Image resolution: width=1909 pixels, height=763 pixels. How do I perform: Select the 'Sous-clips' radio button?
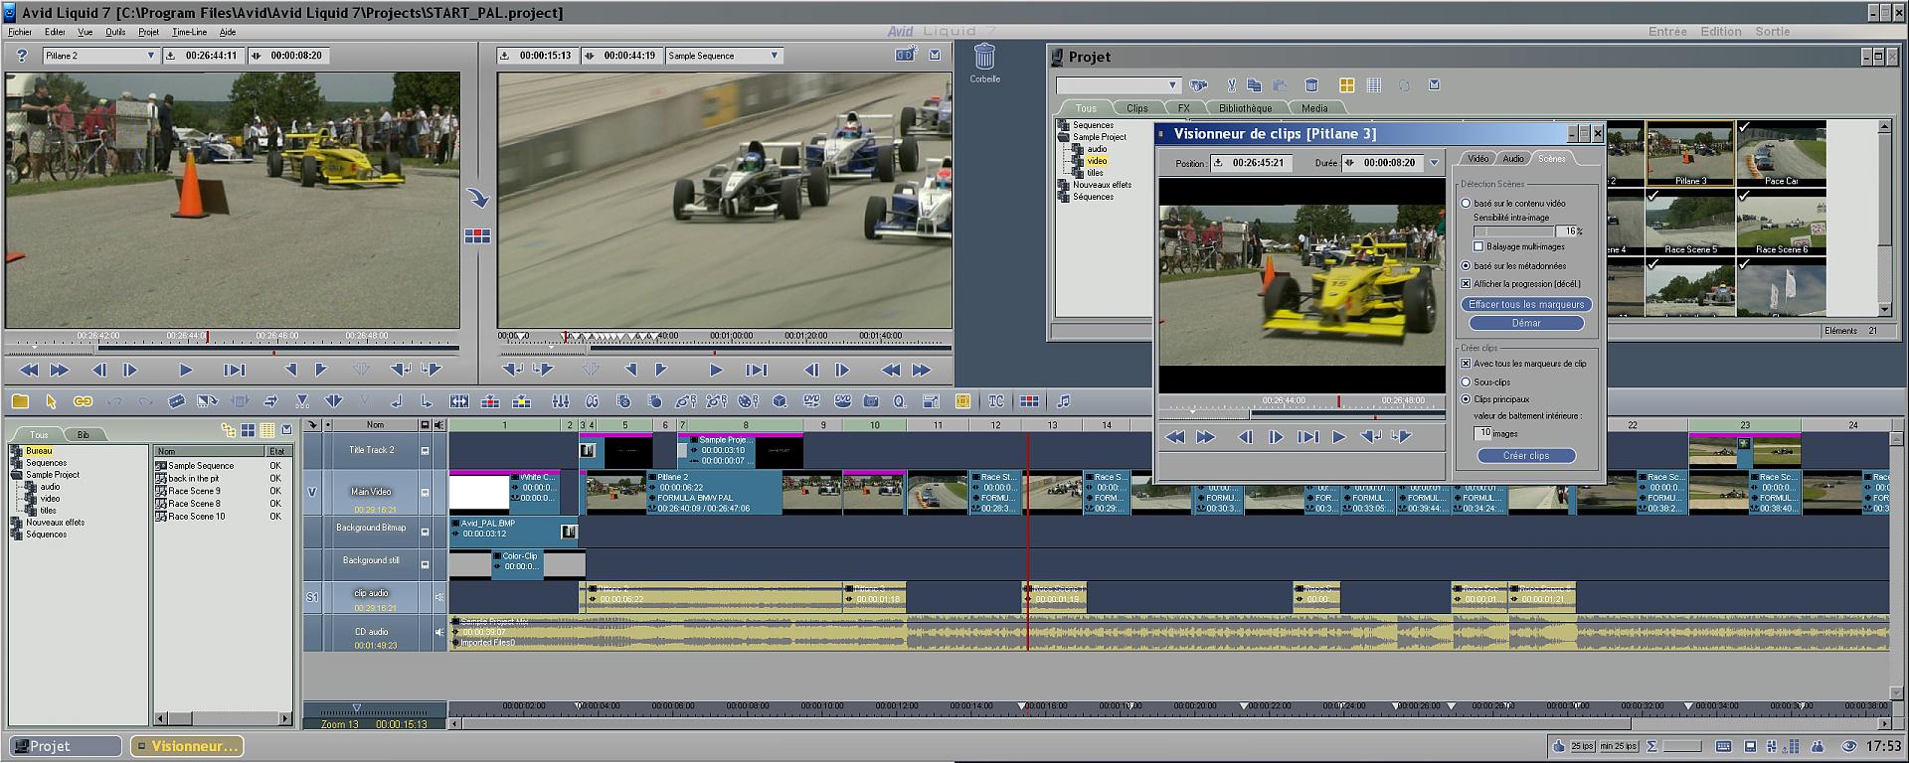1466,381
